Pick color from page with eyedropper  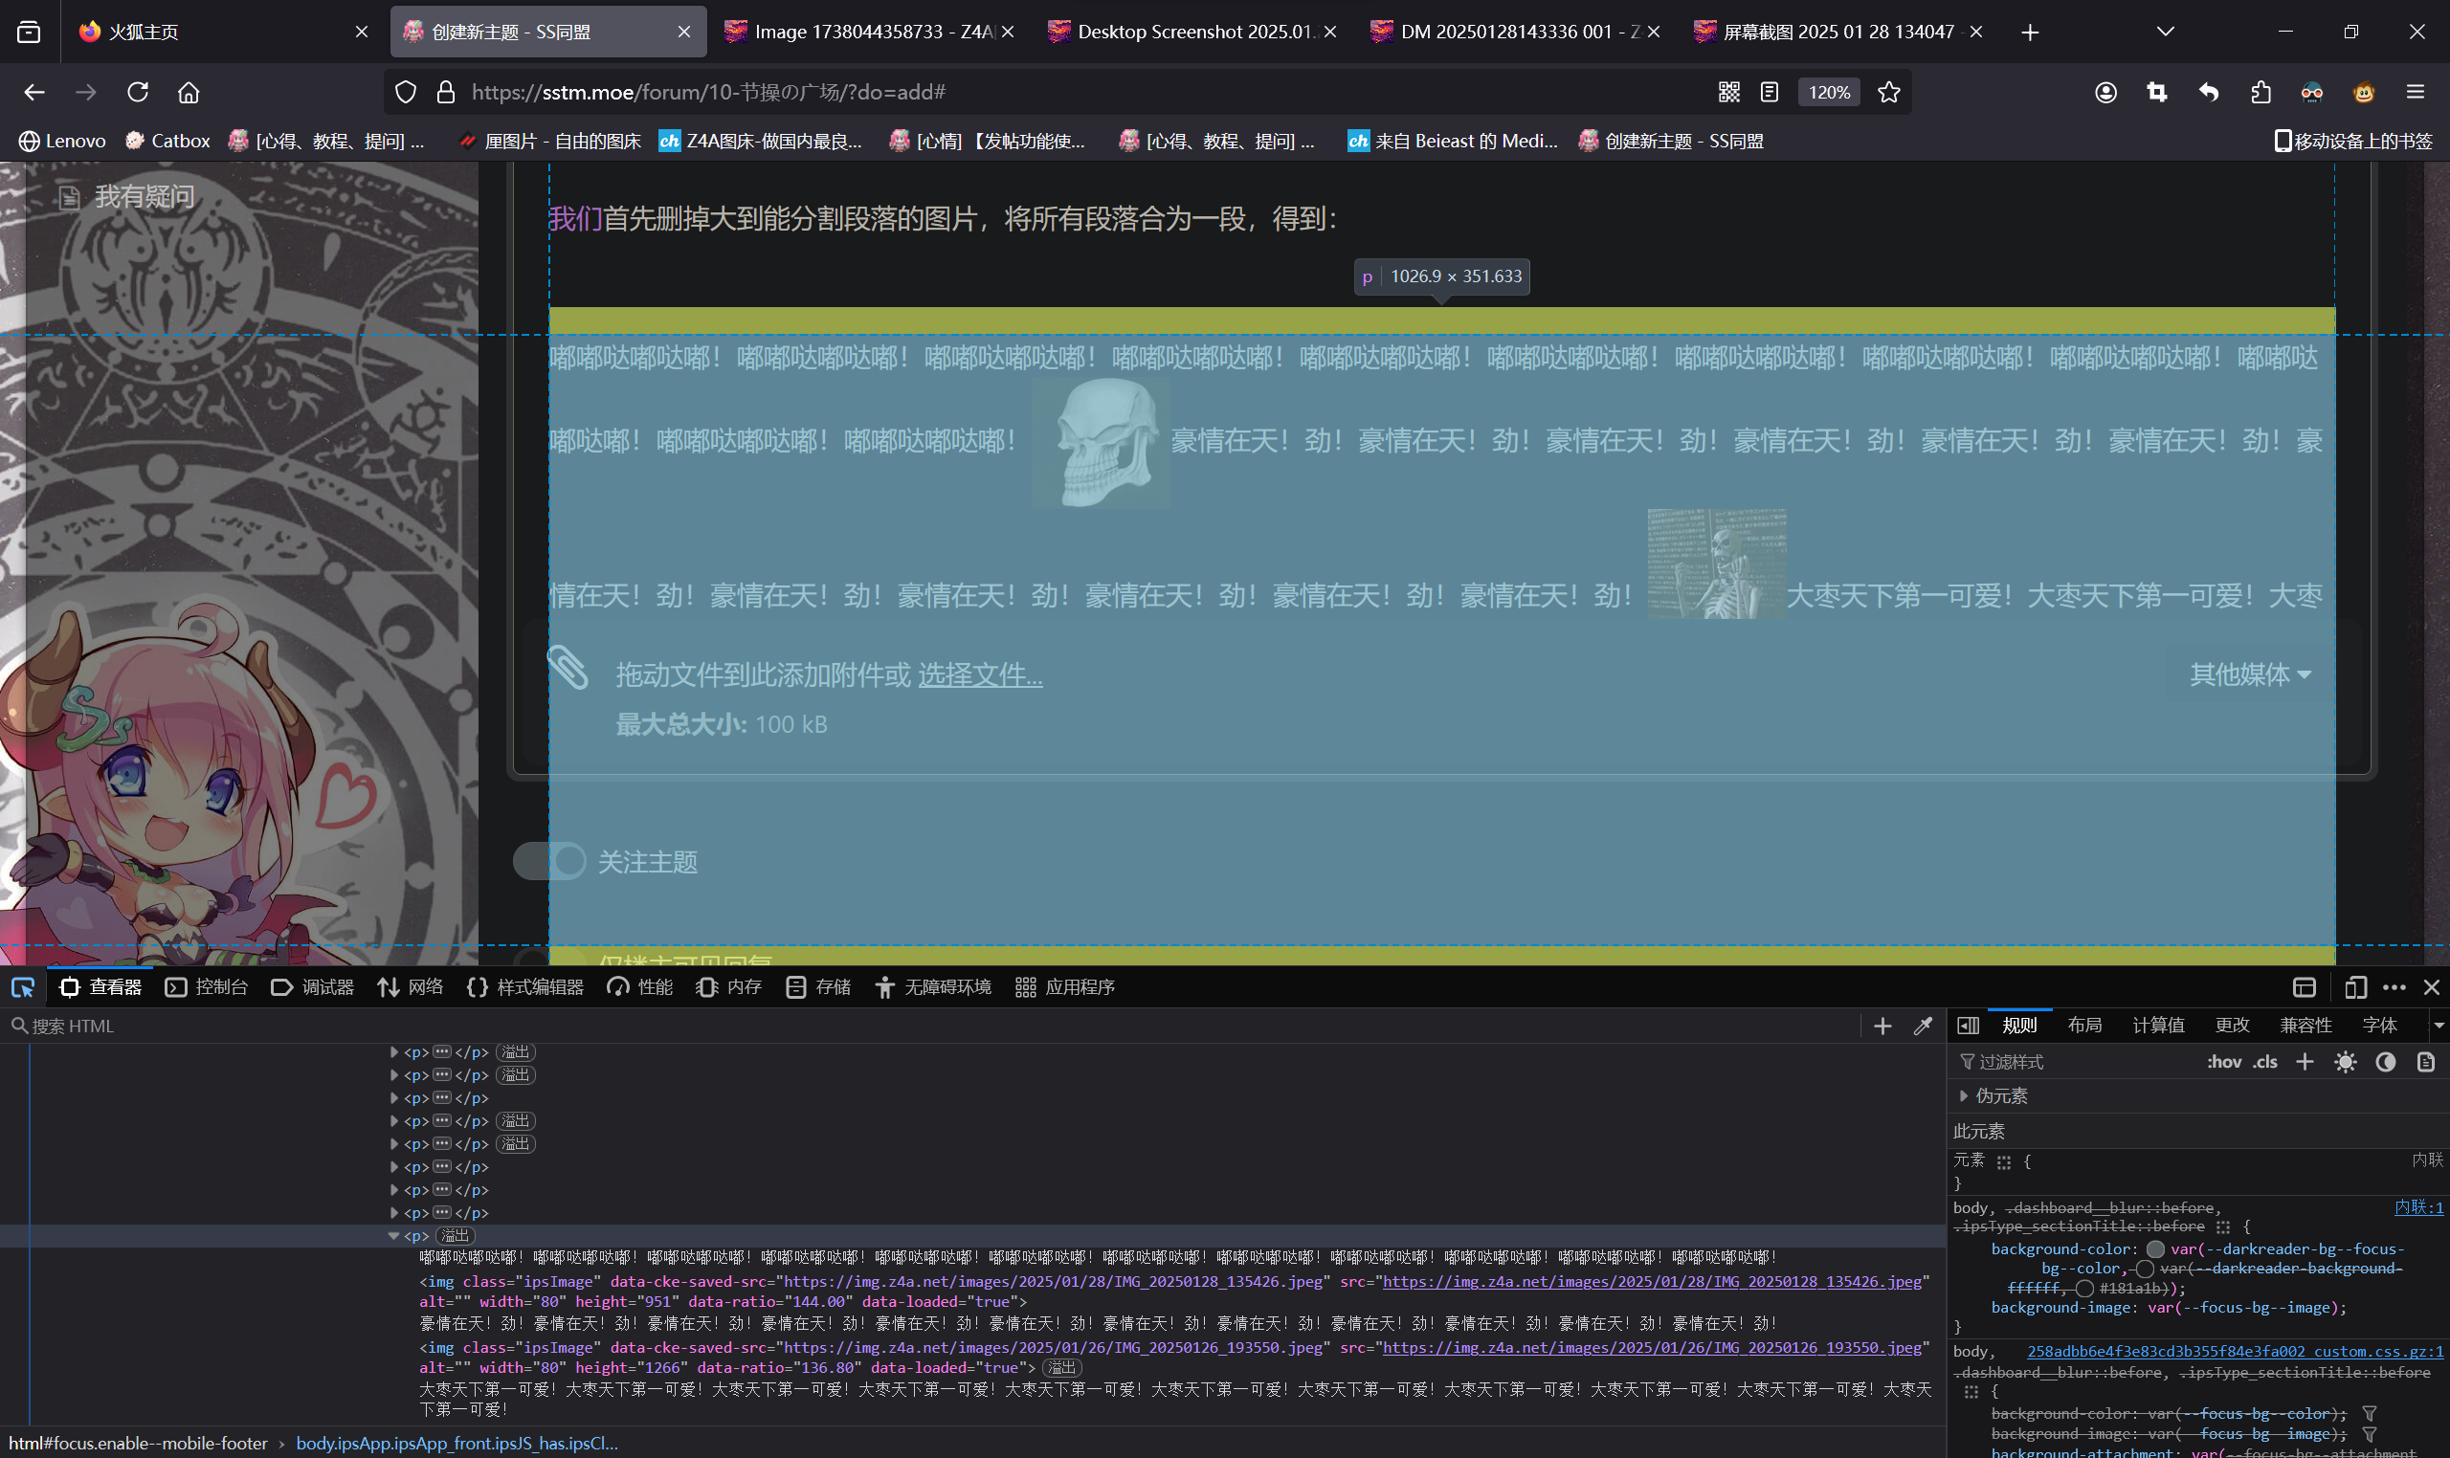pos(1924,1026)
